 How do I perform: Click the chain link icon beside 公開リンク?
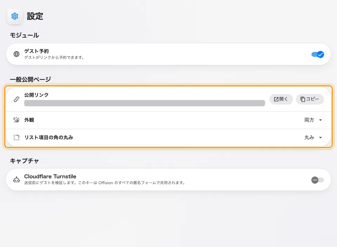[16, 99]
